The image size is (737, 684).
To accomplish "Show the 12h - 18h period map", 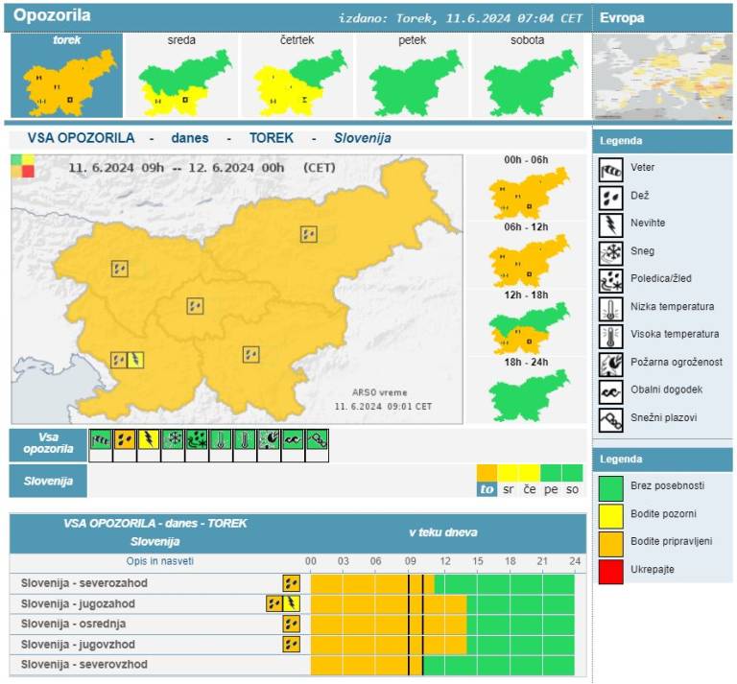I will [x=524, y=326].
